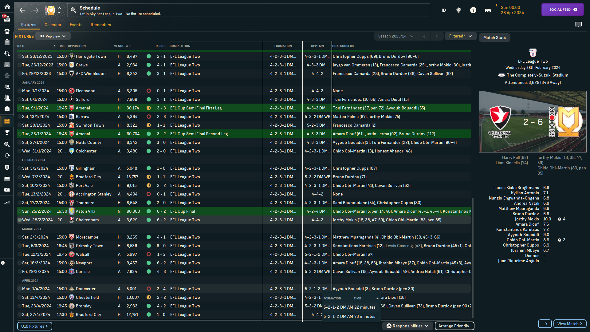
Task: Expand the Responsibilities dropdown
Action: (x=407, y=326)
